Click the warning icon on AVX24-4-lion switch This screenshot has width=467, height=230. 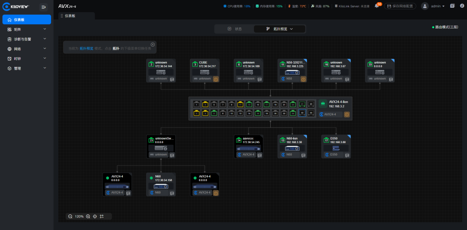click(x=347, y=115)
